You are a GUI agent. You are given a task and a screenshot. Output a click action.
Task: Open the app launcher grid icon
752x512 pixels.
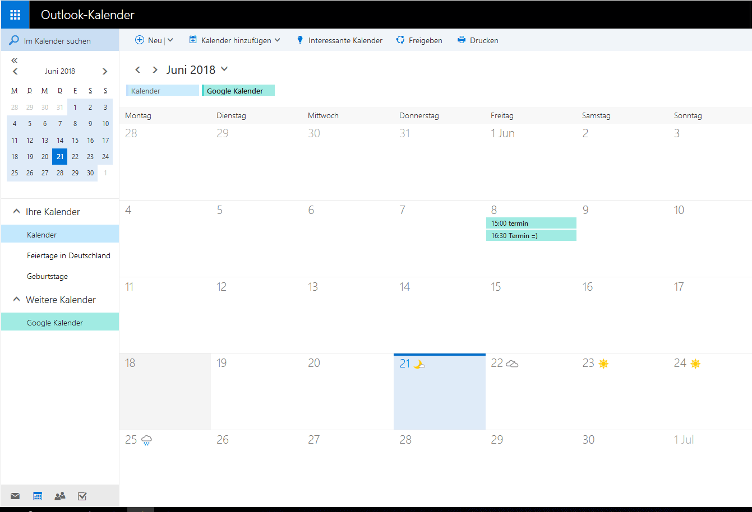coord(15,15)
